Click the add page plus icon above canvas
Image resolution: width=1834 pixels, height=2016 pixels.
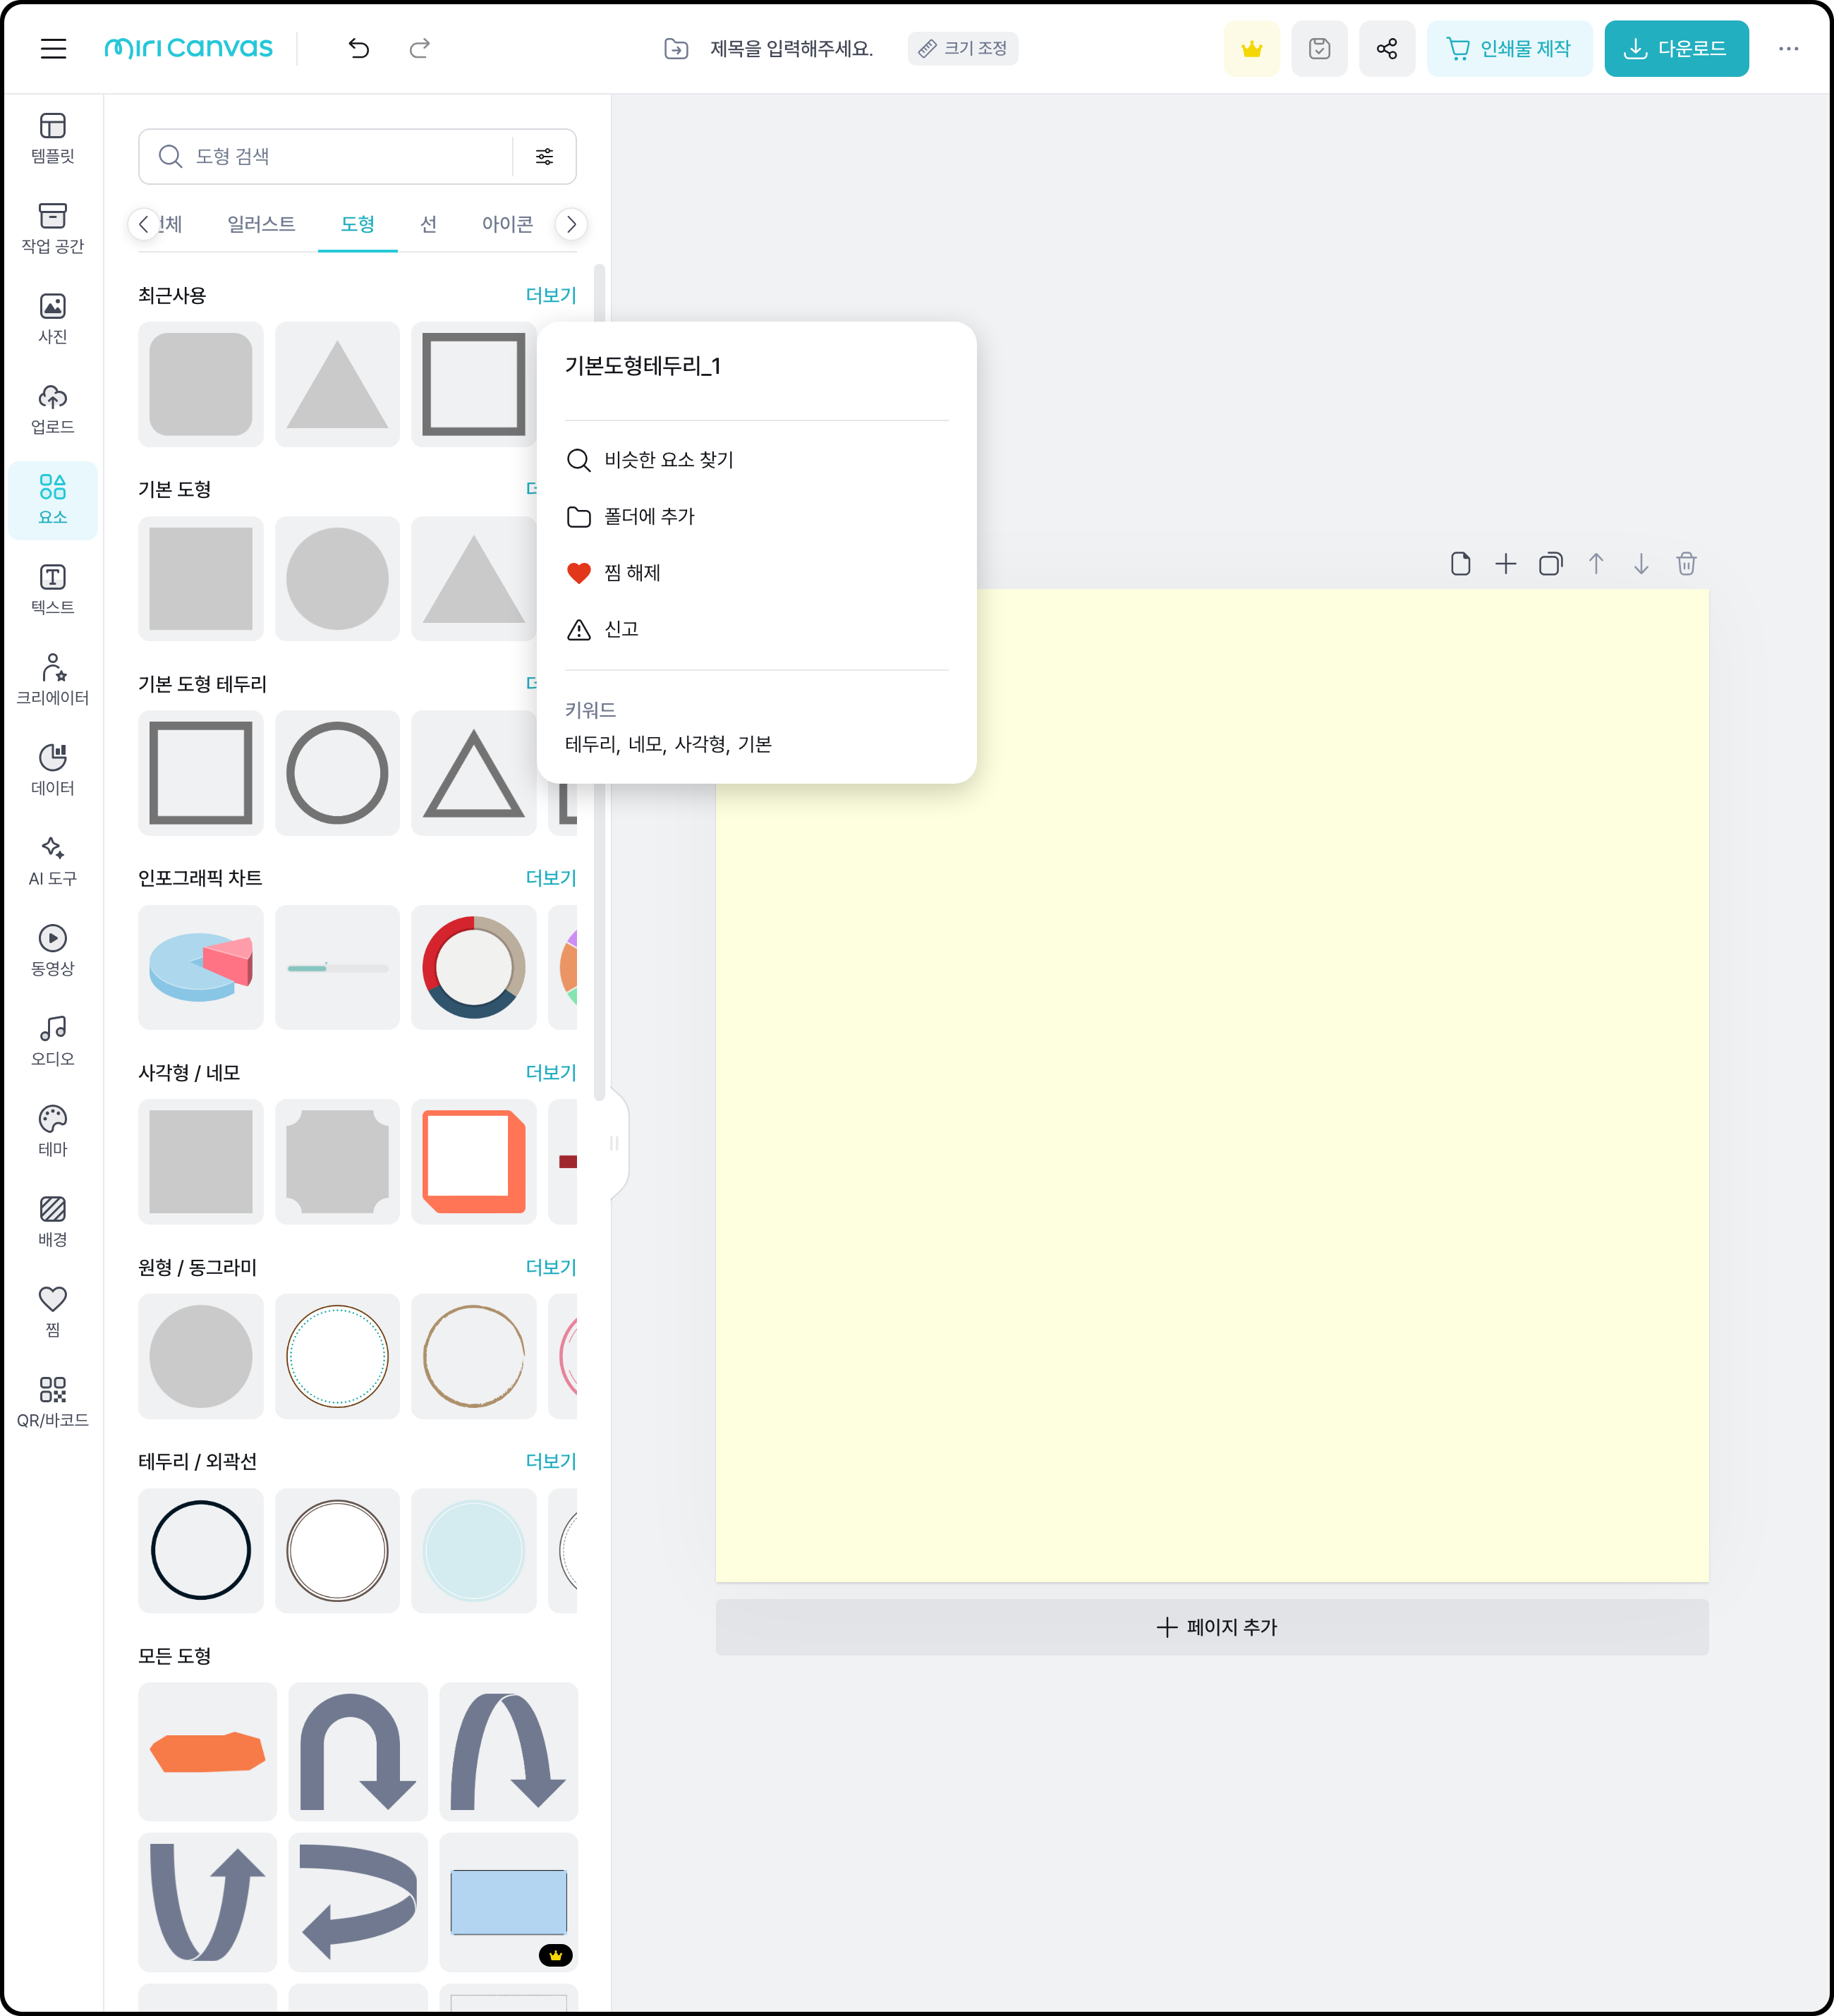click(1505, 564)
